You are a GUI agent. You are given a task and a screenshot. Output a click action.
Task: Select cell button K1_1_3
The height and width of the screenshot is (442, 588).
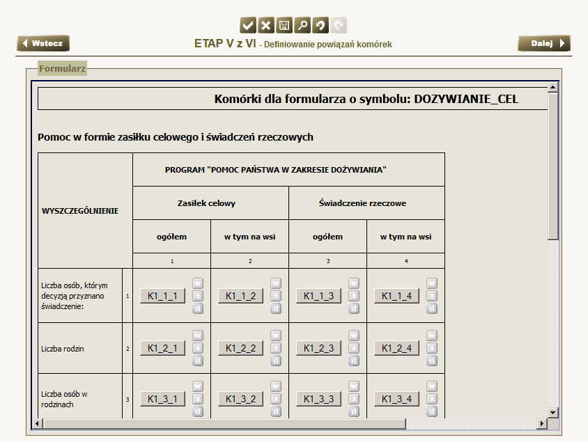pyautogui.click(x=318, y=296)
